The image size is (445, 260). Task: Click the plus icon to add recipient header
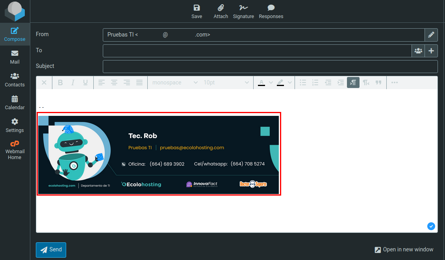431,51
